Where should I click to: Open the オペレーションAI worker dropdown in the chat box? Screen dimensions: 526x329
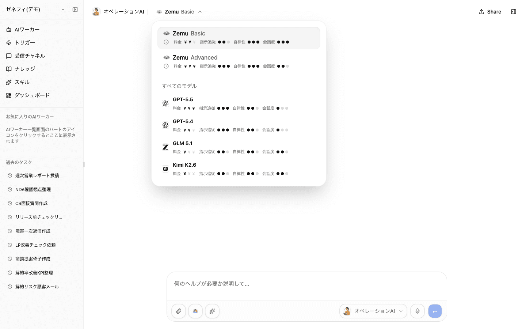pos(373,311)
